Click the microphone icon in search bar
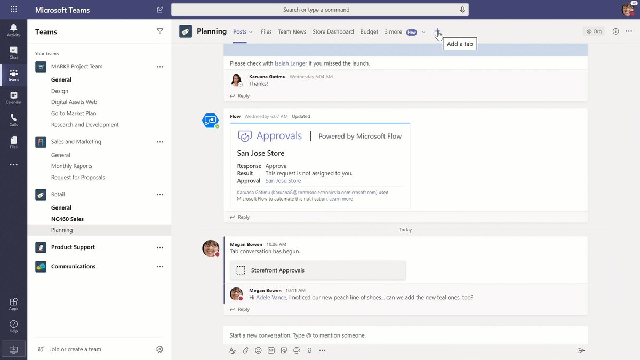This screenshot has height=360, width=640. coord(462,10)
